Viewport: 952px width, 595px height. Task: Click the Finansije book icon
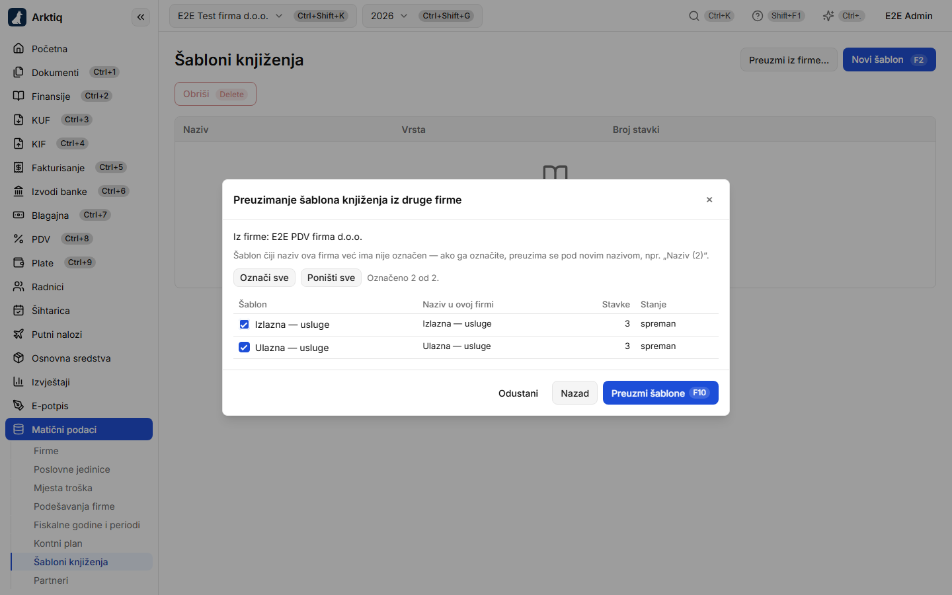tap(19, 96)
